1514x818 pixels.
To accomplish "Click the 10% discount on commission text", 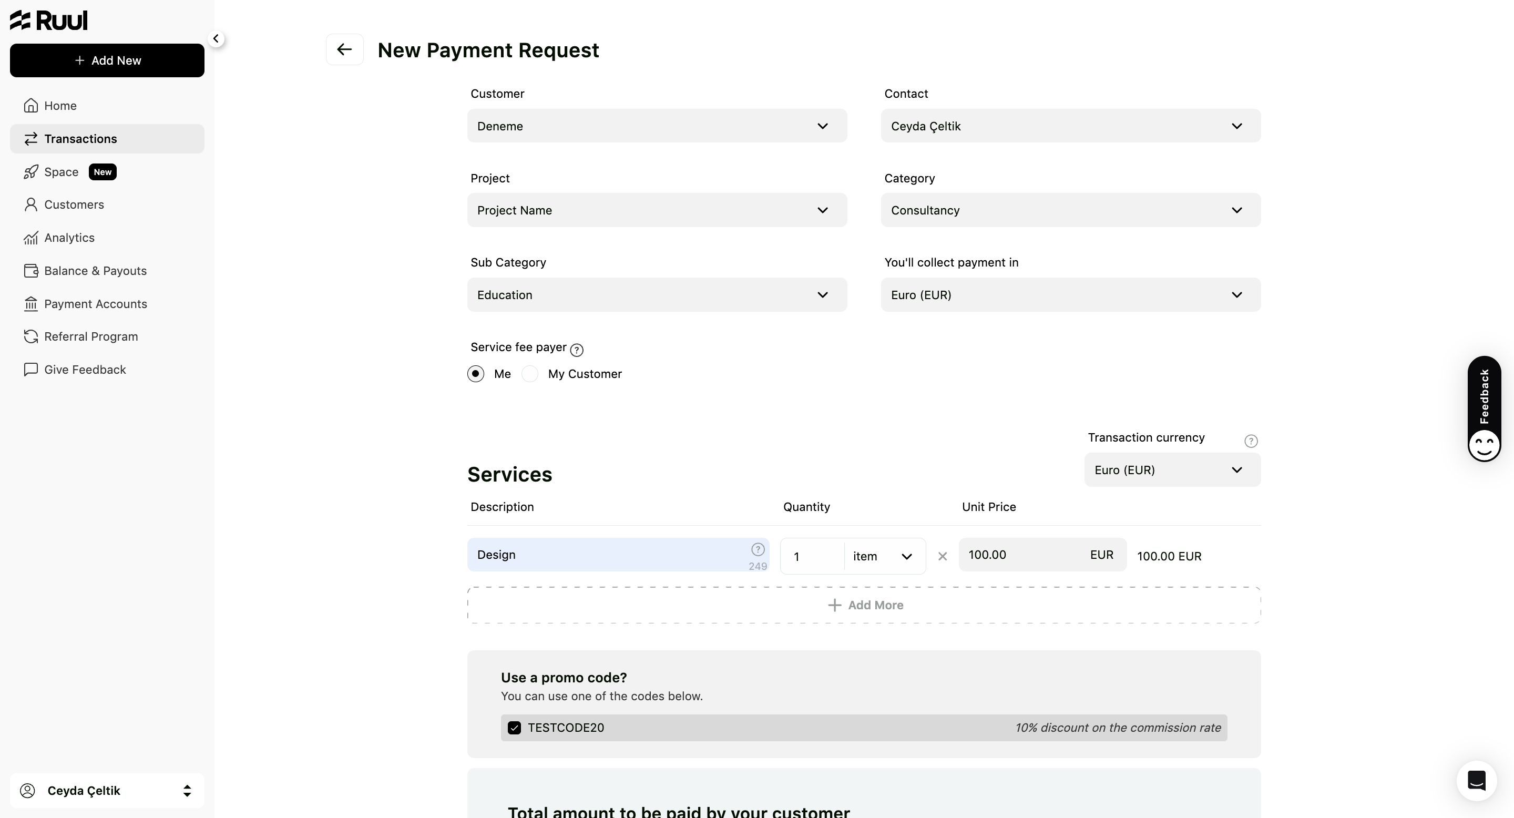I will pyautogui.click(x=1118, y=728).
